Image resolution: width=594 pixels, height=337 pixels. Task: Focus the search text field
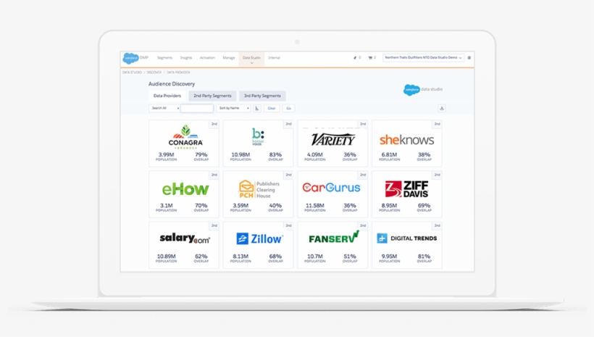[197, 109]
